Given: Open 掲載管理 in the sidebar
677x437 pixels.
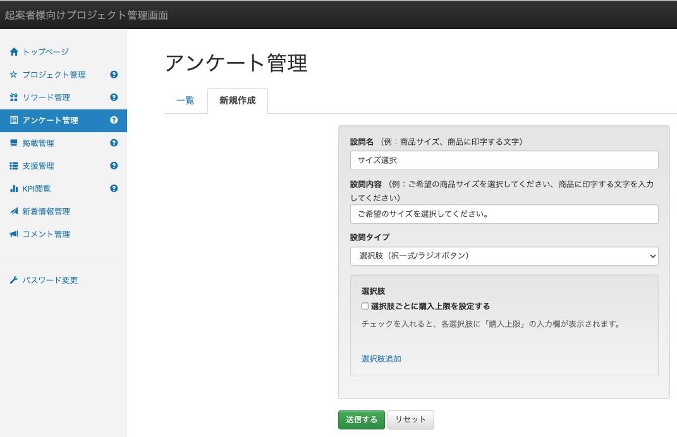Looking at the screenshot, I should point(39,143).
